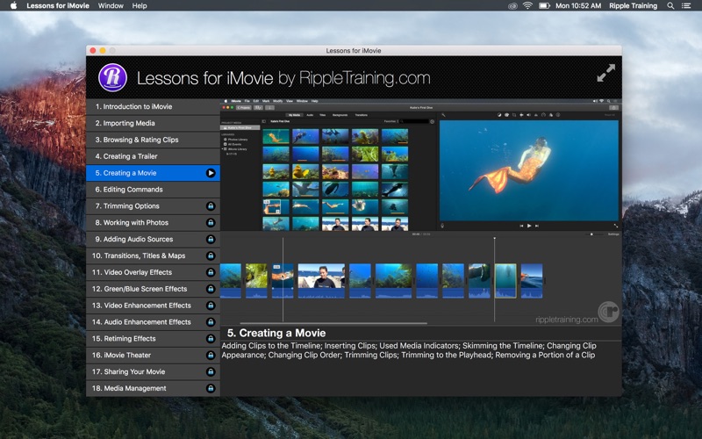Click the Creative Cloud menu bar icon

point(513,6)
